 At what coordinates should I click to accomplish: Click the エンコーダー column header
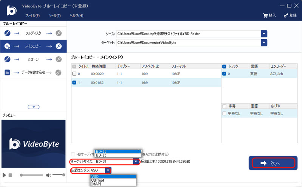pos(283,66)
